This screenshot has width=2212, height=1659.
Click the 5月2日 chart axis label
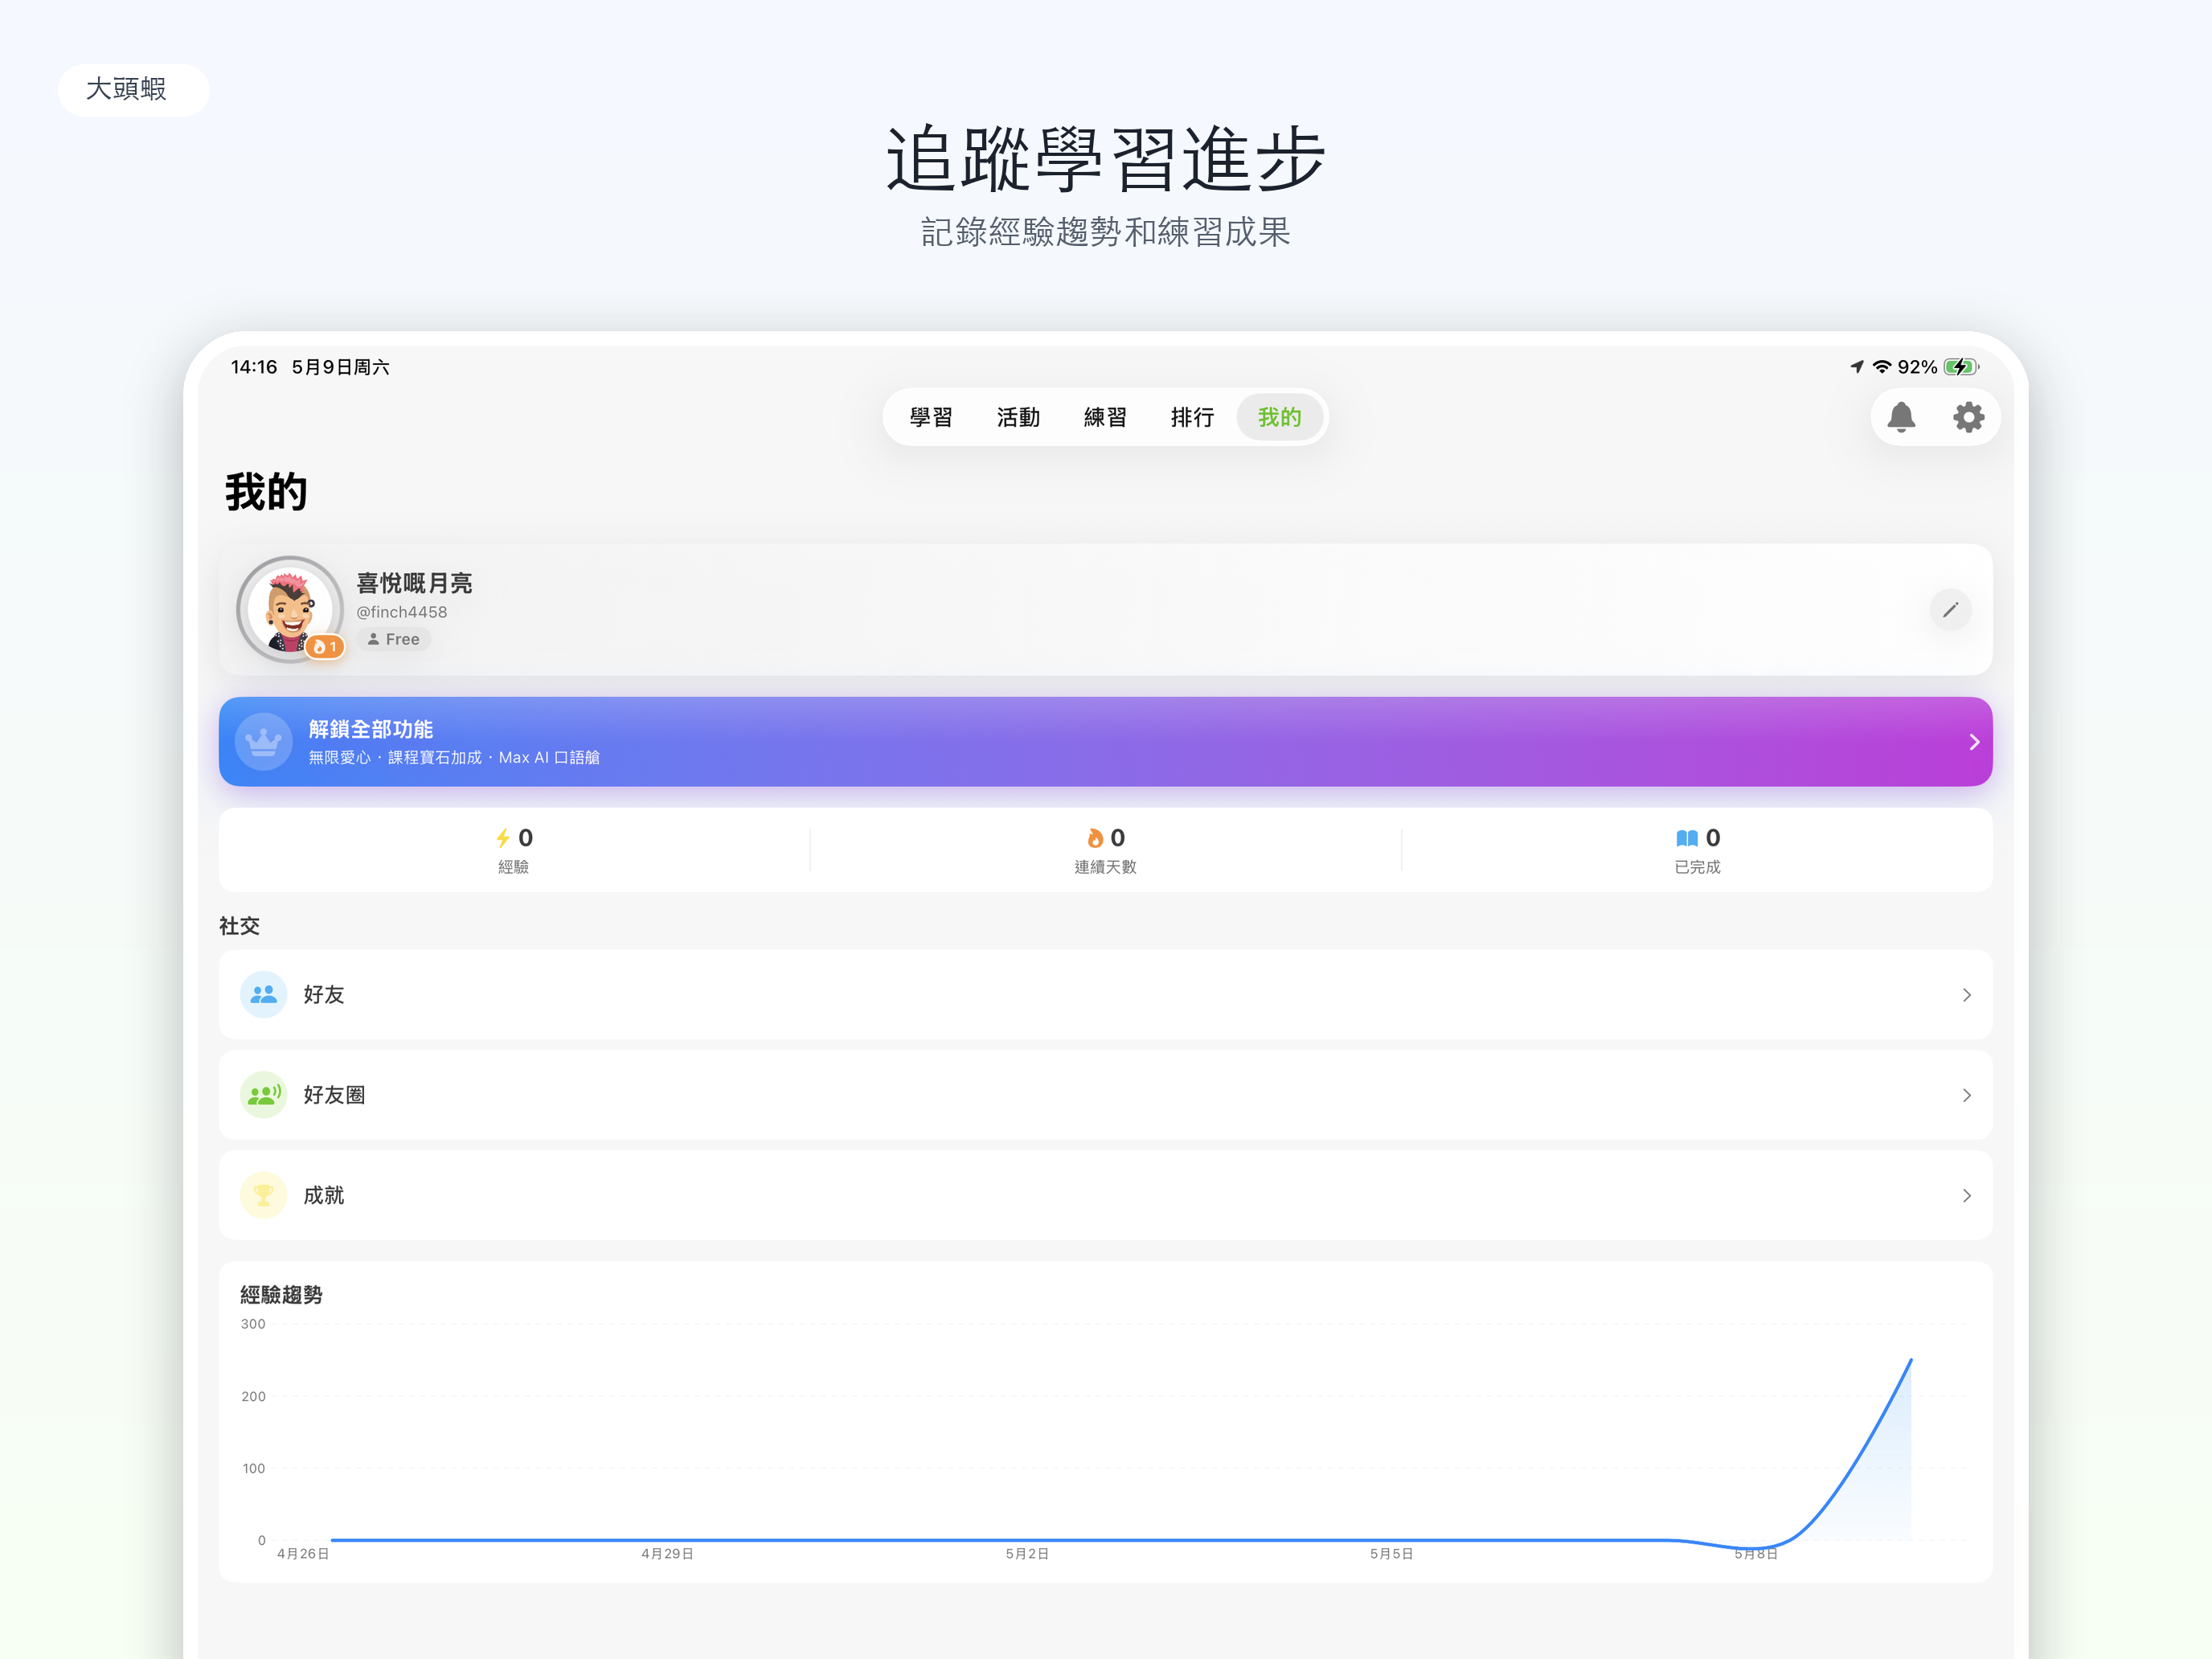[x=1027, y=1553]
